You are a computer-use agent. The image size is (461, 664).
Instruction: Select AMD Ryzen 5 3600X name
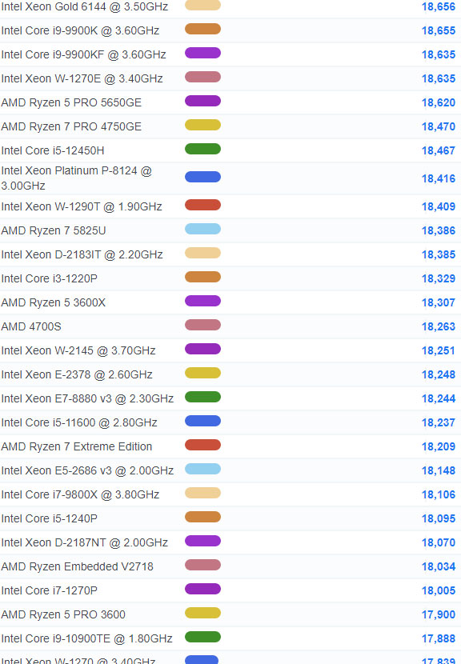coord(54,302)
